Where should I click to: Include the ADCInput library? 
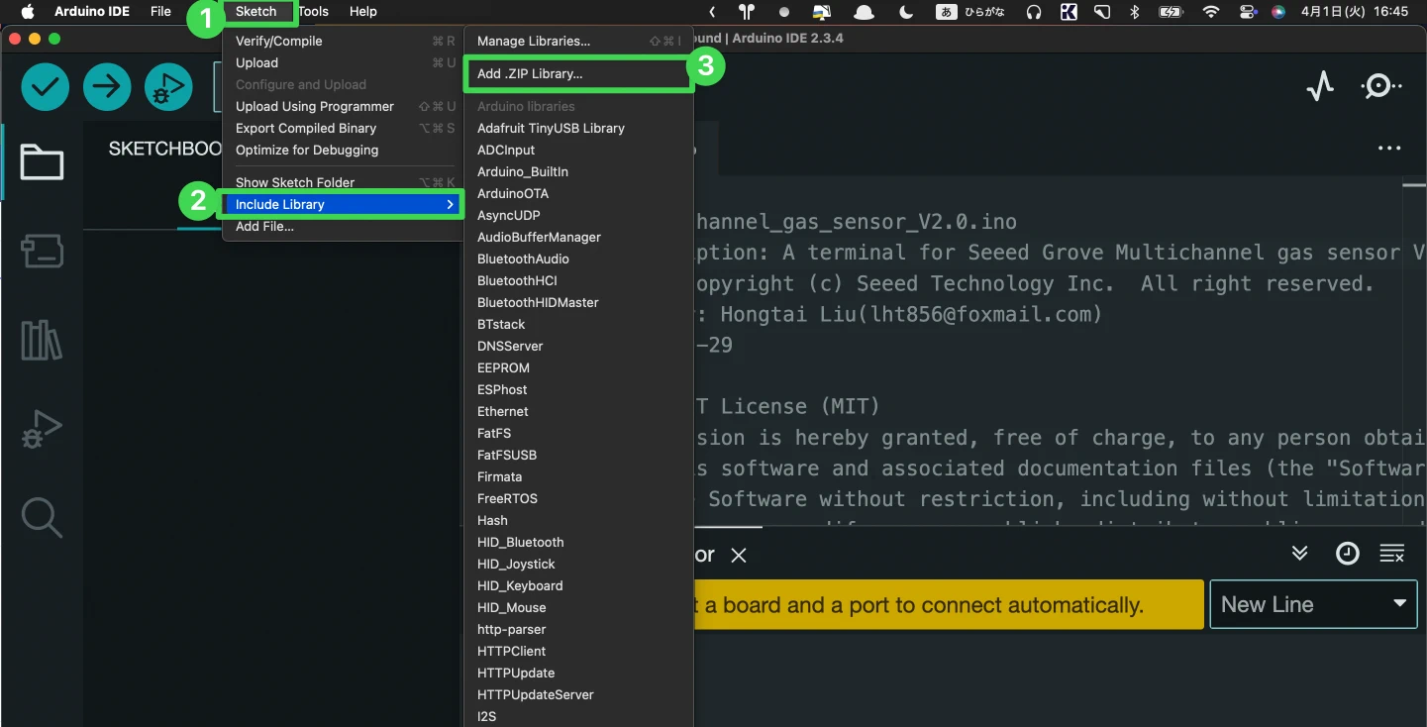578,150
